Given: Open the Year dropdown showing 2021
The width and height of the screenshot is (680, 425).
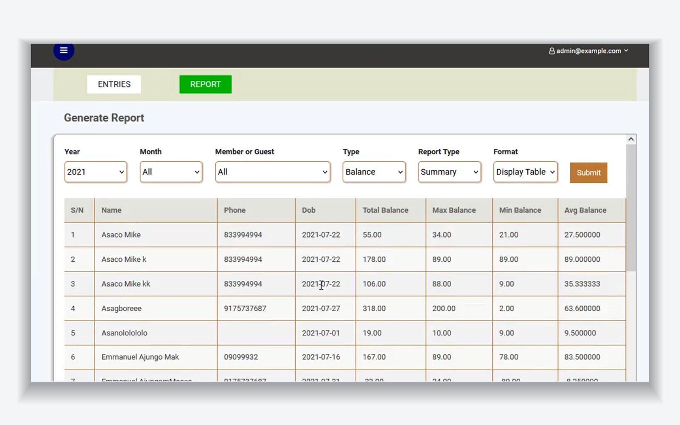Looking at the screenshot, I should 96,172.
